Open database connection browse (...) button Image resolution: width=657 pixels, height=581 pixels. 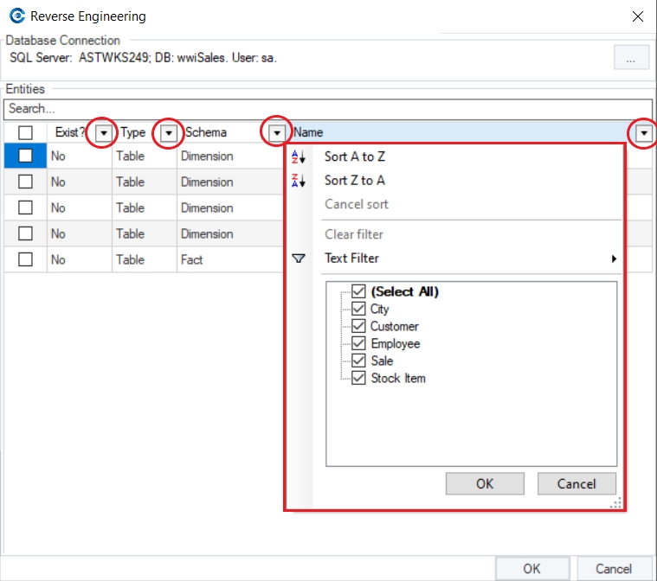(x=631, y=58)
